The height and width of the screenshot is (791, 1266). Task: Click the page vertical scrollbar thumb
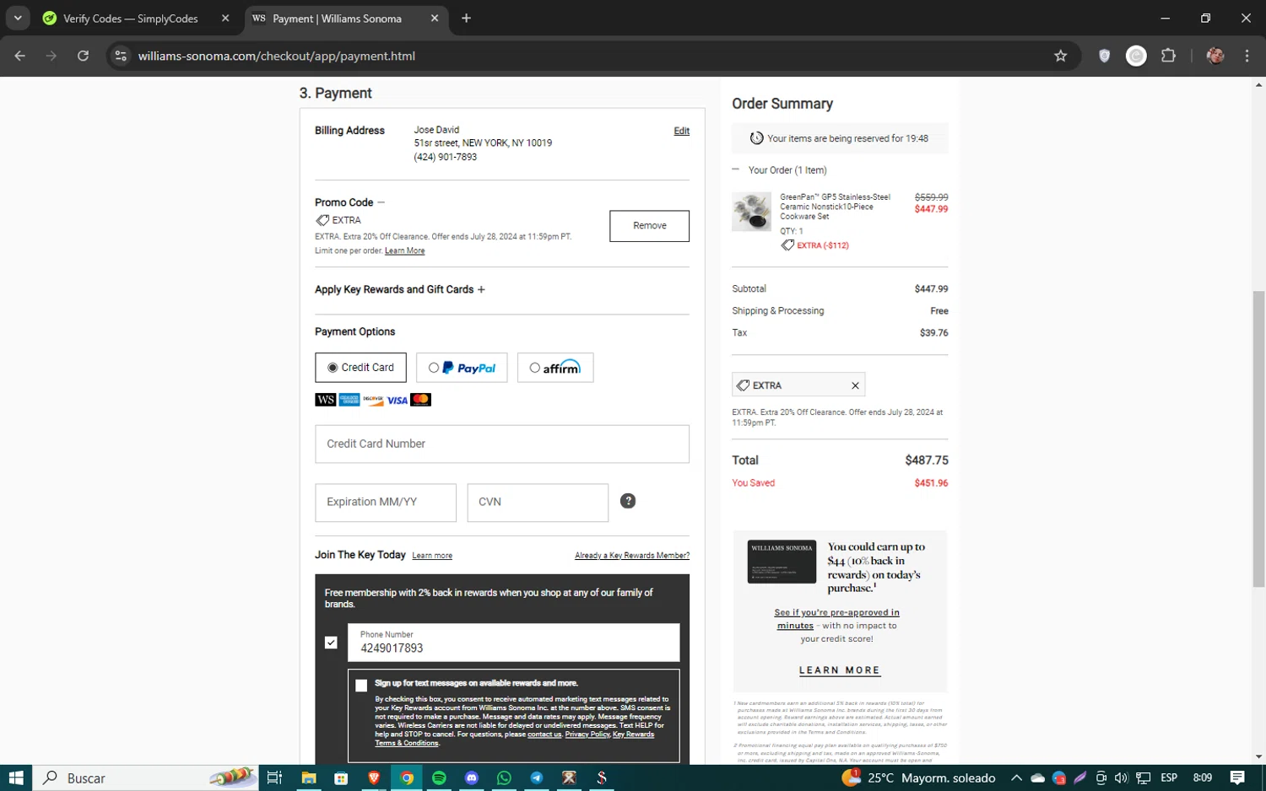pyautogui.click(x=1258, y=439)
